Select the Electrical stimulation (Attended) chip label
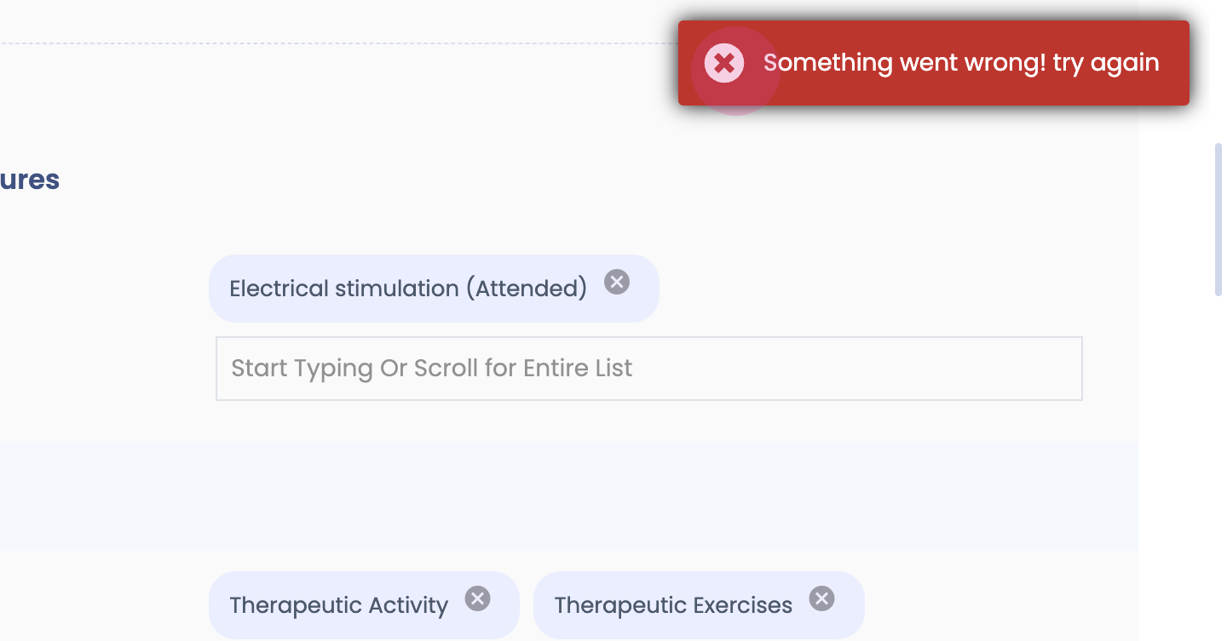This screenshot has width=1227, height=641. [407, 289]
